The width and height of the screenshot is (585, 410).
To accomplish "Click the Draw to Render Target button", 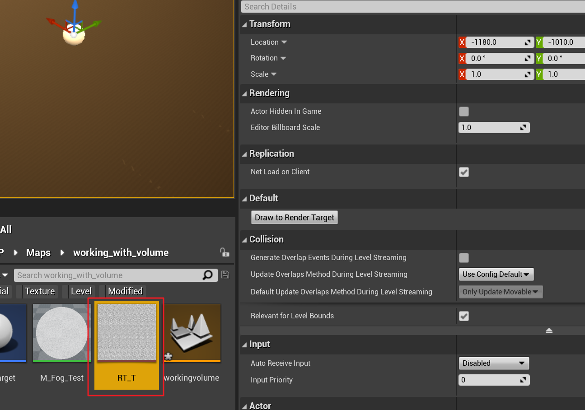I will (295, 218).
